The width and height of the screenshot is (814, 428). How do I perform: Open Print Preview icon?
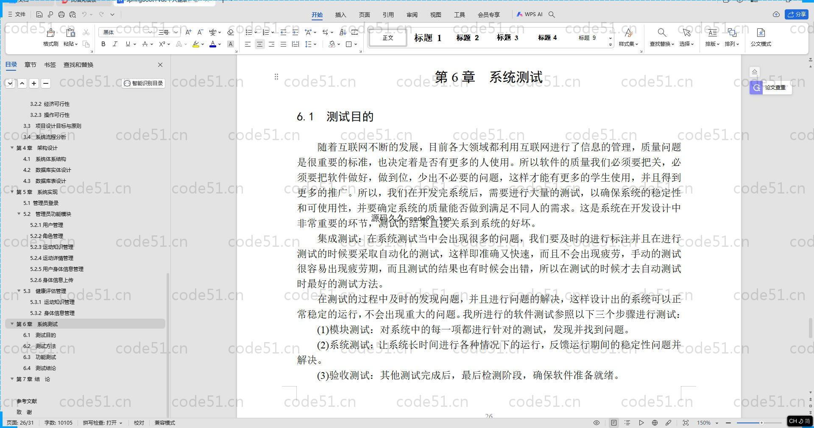72,14
